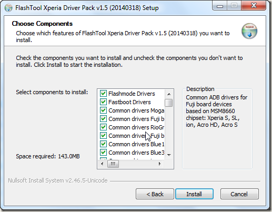Click the FlashTool setup title bar icon

8,8
